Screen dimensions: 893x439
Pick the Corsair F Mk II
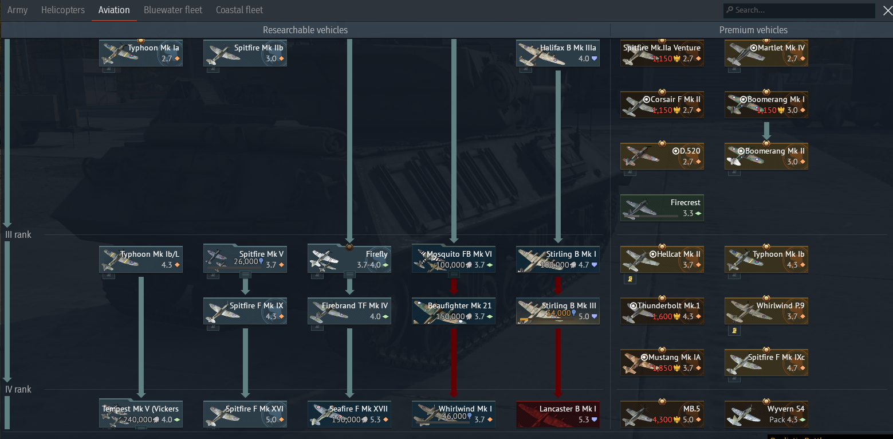[x=662, y=104]
